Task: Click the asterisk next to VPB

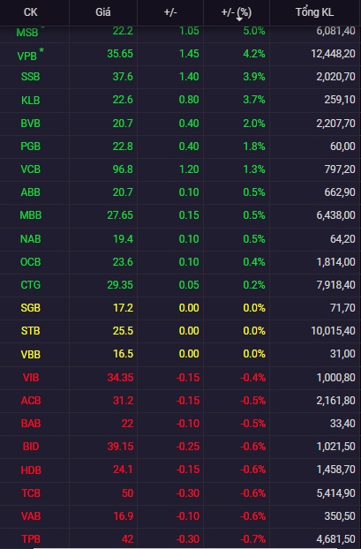Action: pos(41,51)
